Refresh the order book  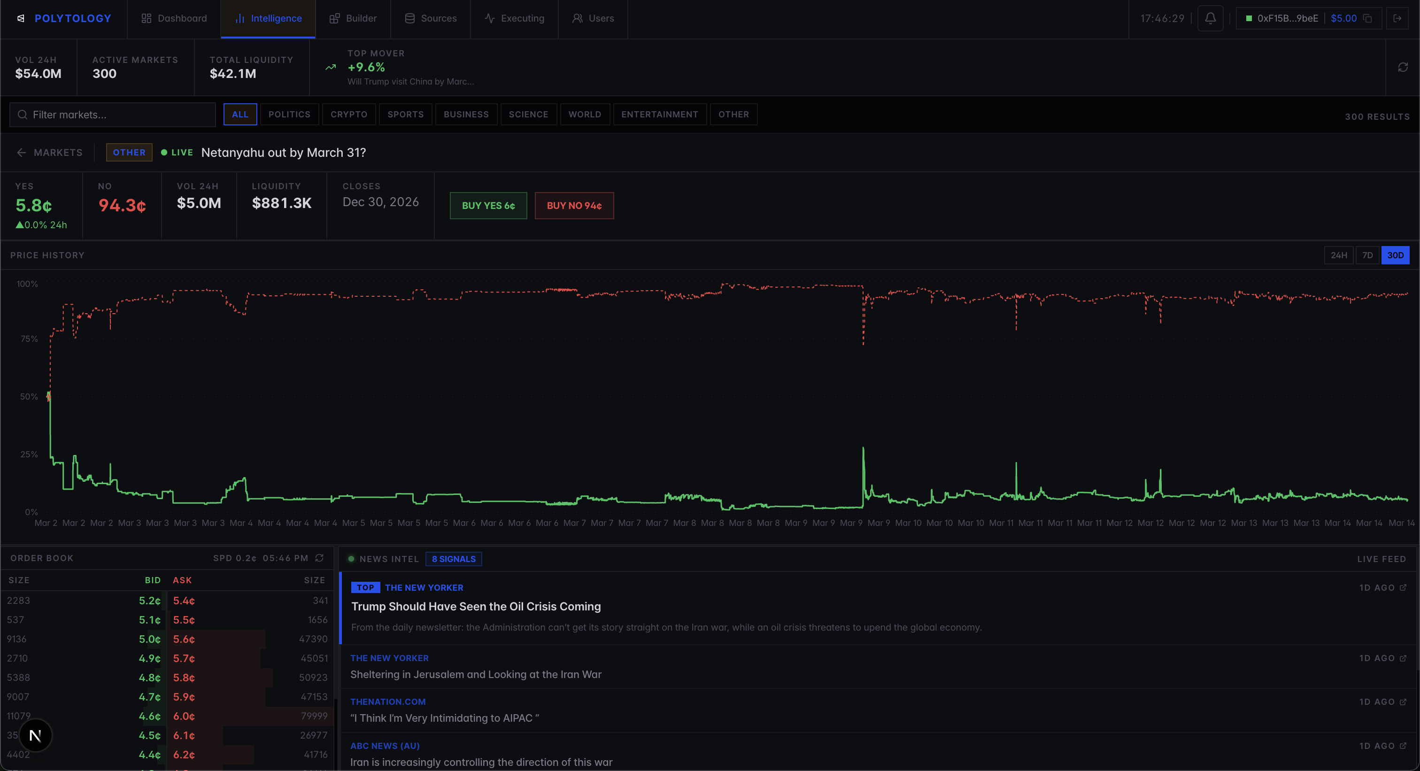point(319,558)
